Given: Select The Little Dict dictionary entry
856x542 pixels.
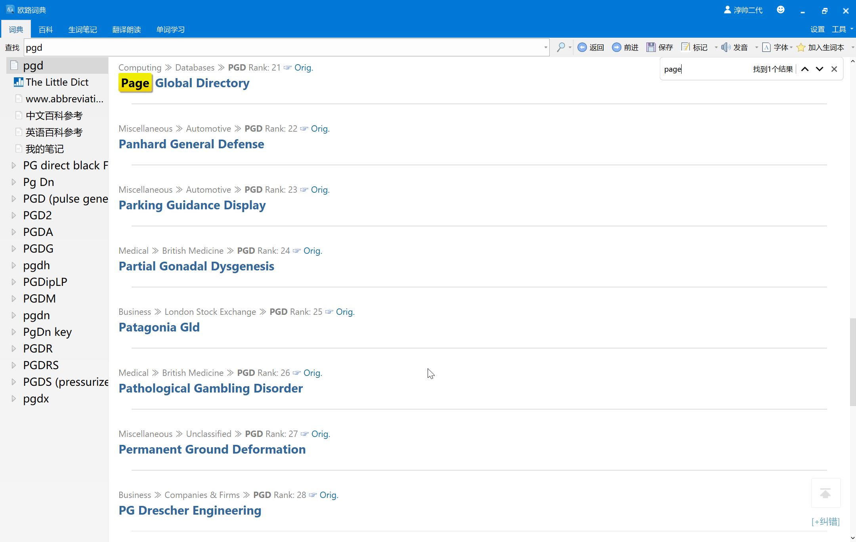Looking at the screenshot, I should [57, 82].
